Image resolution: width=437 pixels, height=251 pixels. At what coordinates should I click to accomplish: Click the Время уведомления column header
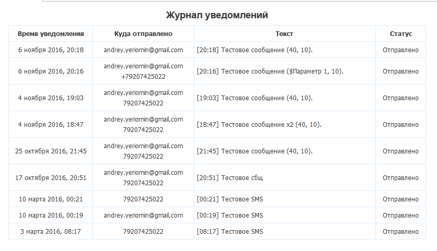coord(51,34)
